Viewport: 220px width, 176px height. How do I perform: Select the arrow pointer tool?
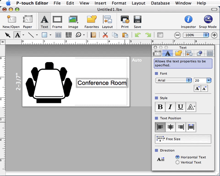coord(7,35)
